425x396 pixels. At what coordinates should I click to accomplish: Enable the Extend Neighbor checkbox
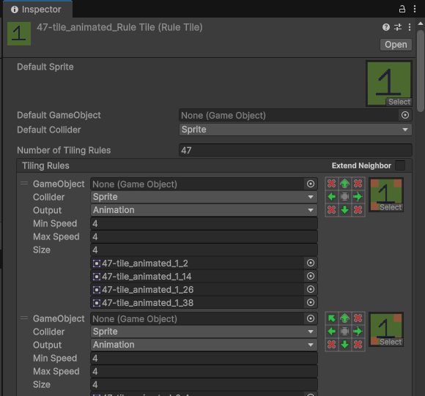coord(400,165)
